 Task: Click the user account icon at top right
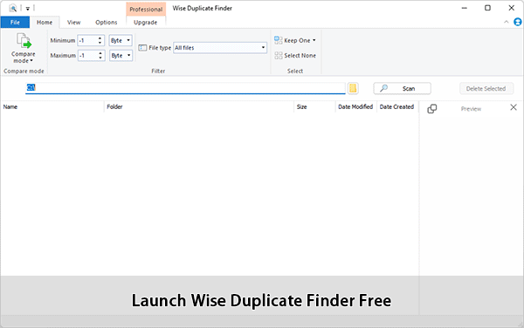[518, 22]
